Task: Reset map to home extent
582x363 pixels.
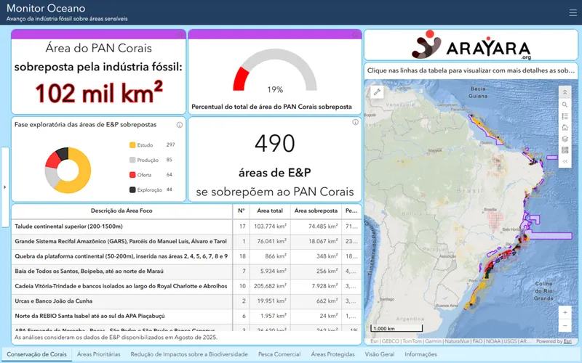Action: click(565, 128)
